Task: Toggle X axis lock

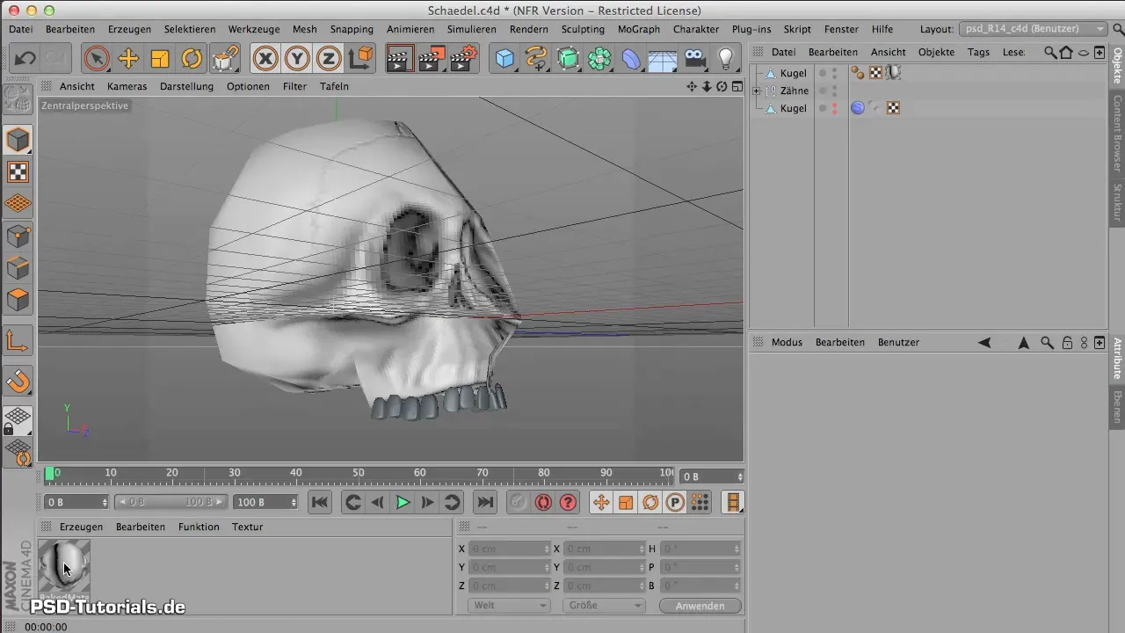Action: click(265, 59)
